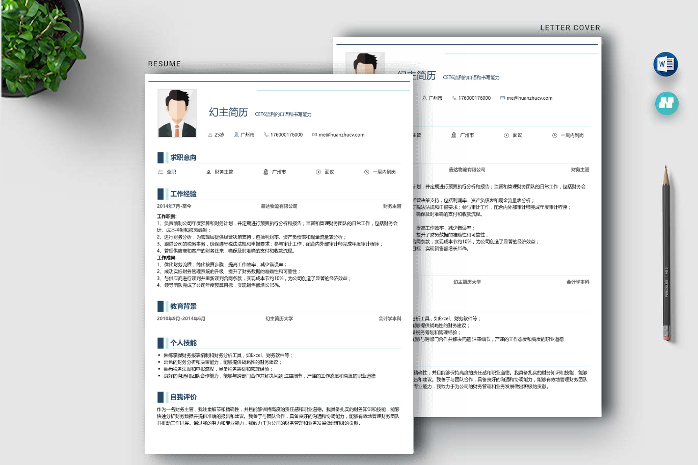Select the 自我评价 section heading
Screen dimensions: 698x465
pos(183,397)
